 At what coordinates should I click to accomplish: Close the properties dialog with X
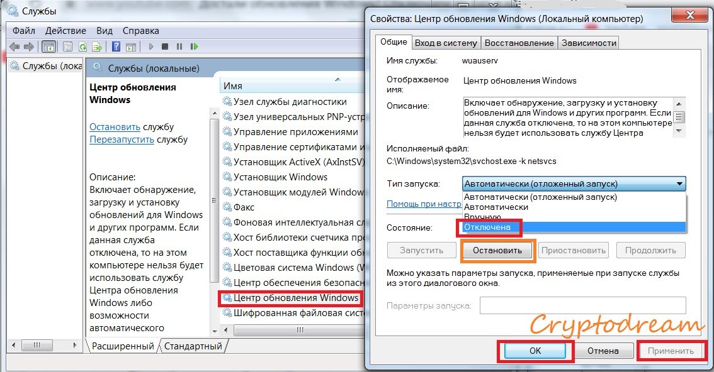click(x=689, y=15)
